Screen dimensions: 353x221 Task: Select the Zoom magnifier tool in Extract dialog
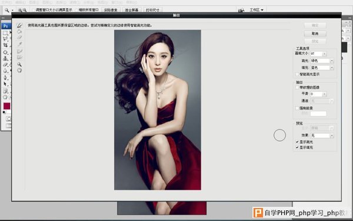(x=19, y=64)
